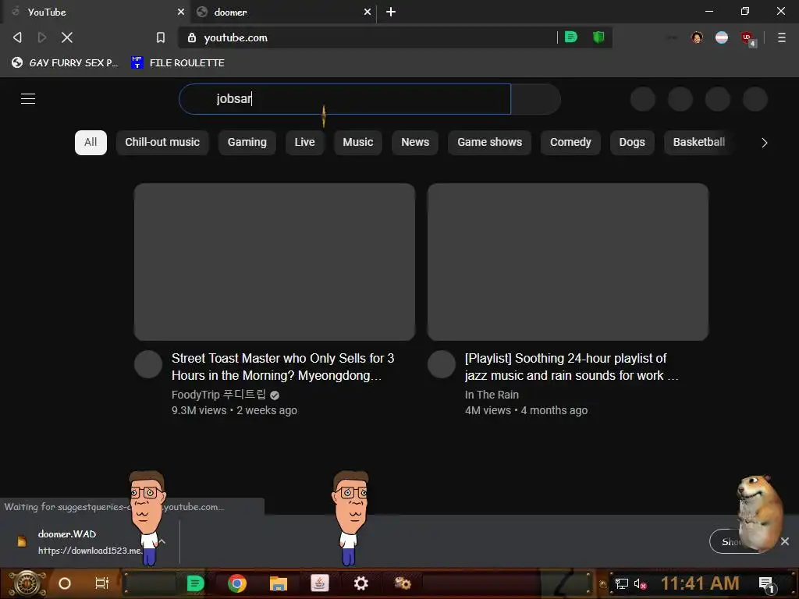Click the search button next to the search field
The height and width of the screenshot is (599, 799).
(535, 99)
